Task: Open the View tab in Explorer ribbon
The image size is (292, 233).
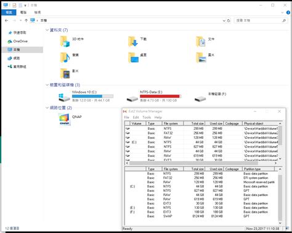Action: tap(38, 12)
